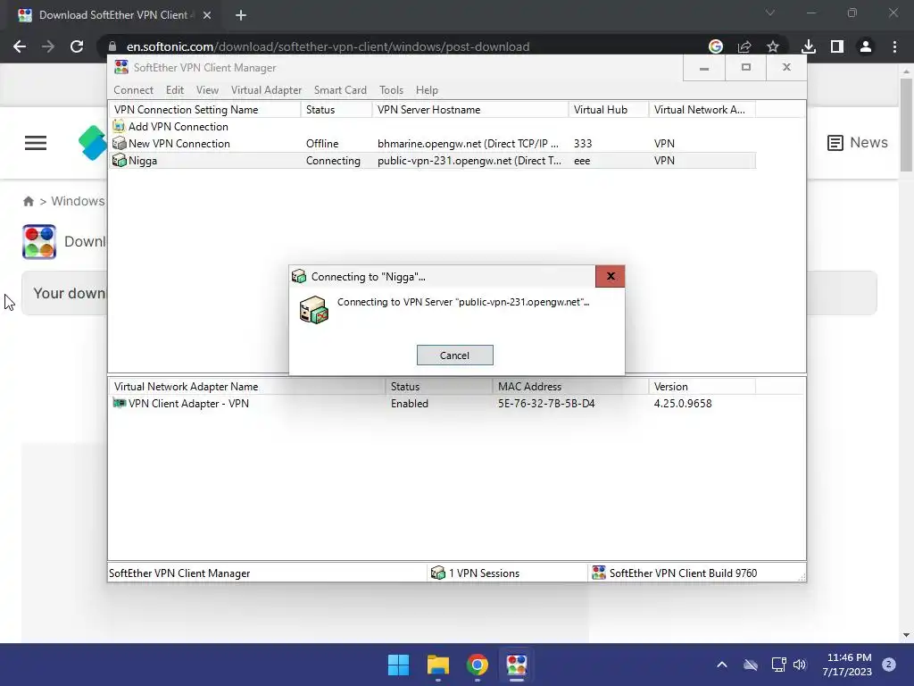This screenshot has height=686, width=914.
Task: Open the Windows Start menu
Action: click(x=399, y=665)
